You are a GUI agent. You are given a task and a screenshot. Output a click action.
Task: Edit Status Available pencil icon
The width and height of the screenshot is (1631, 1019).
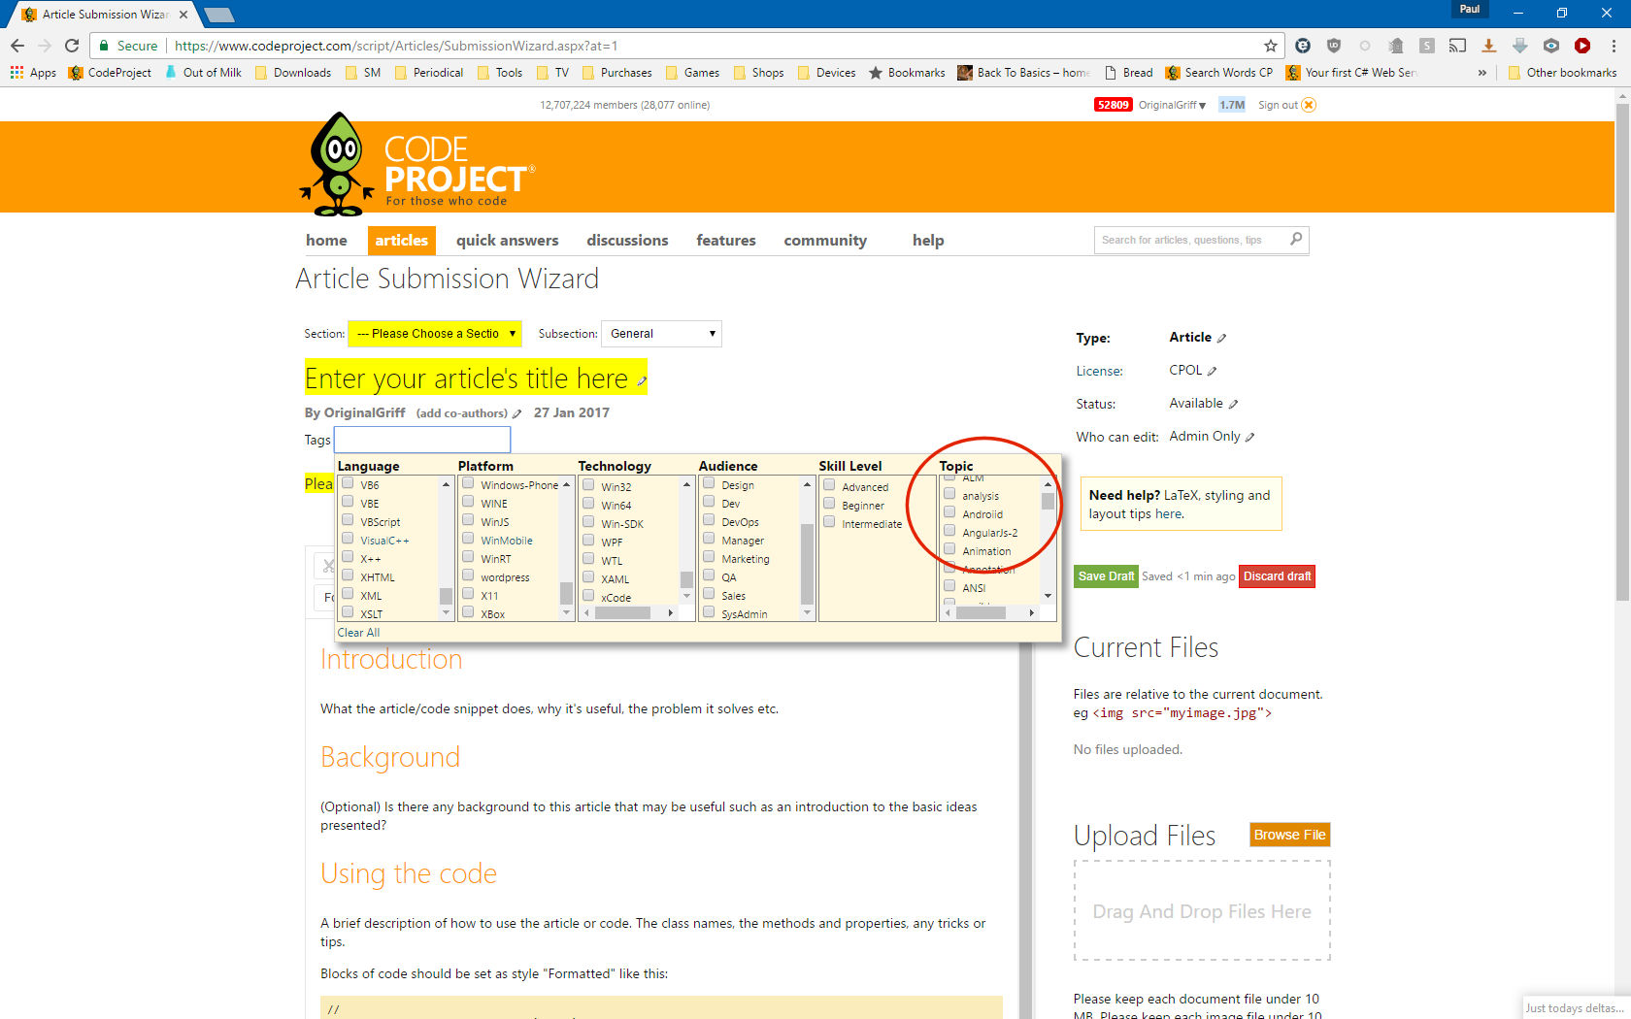click(1233, 405)
